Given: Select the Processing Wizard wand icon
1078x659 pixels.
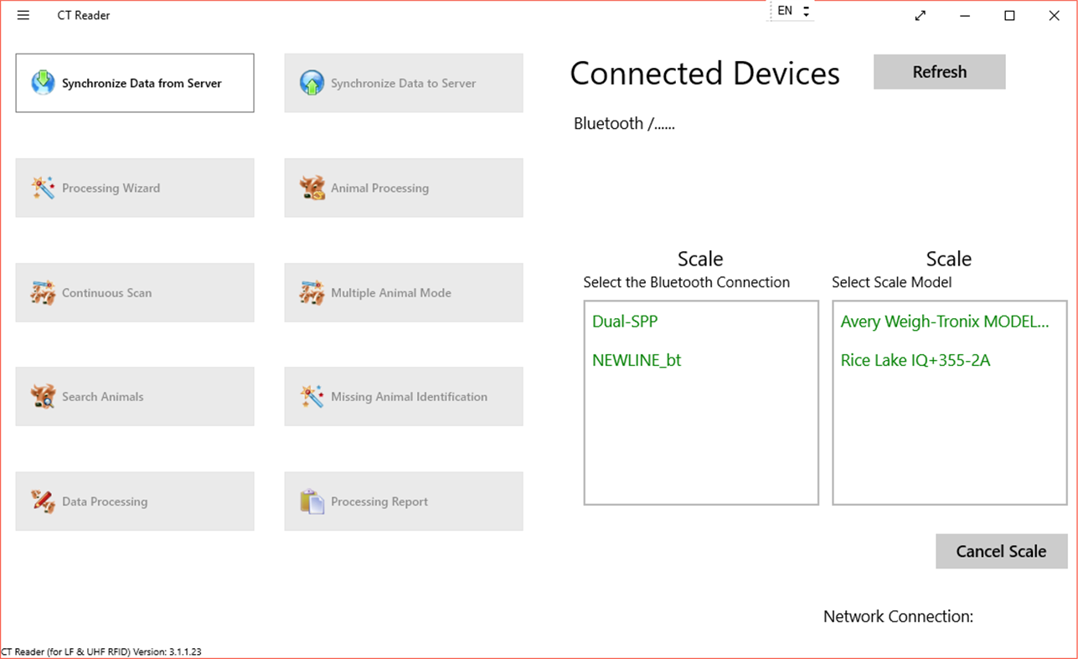Looking at the screenshot, I should pos(42,188).
